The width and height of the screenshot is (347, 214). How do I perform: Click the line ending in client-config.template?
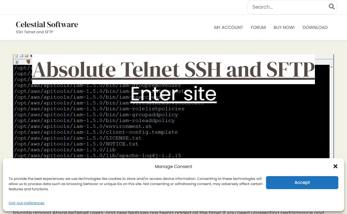pos(96,132)
